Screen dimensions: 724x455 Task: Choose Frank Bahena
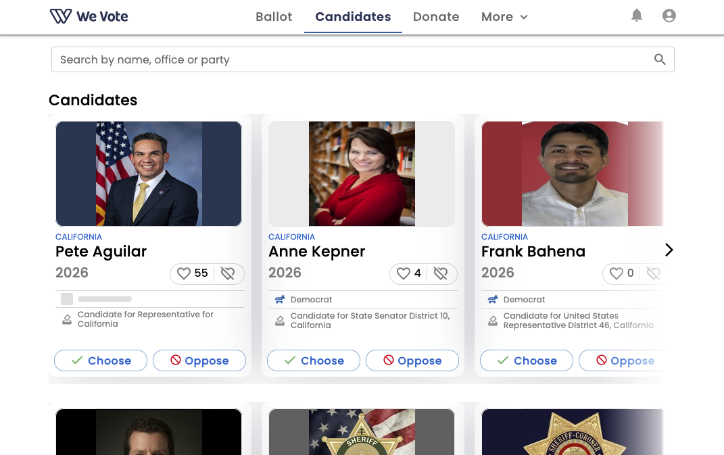click(x=527, y=360)
